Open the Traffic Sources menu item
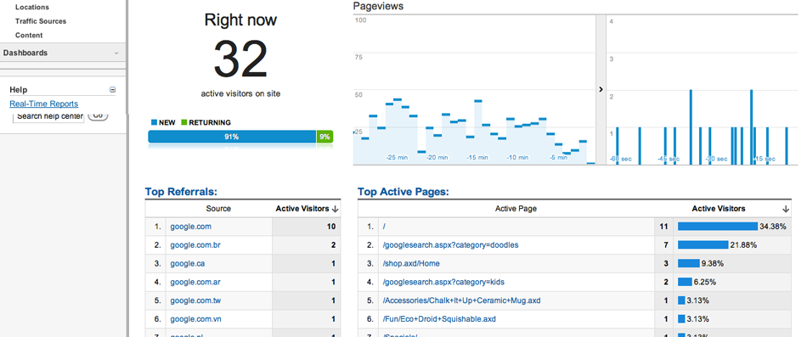The width and height of the screenshot is (807, 337). click(41, 21)
